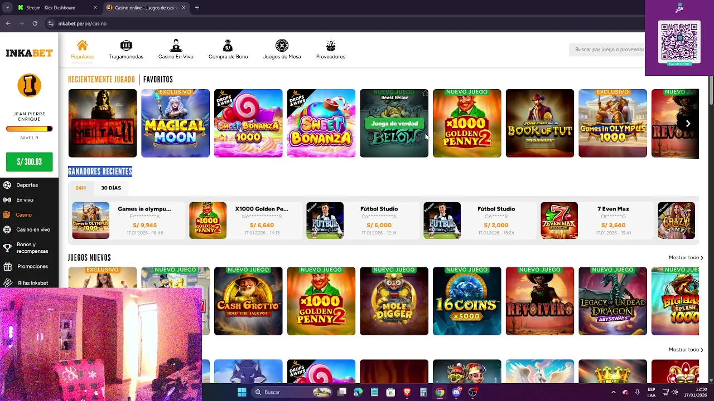The height and width of the screenshot is (401, 714).
Task: Open the Proveedores category
Action: 331,50
